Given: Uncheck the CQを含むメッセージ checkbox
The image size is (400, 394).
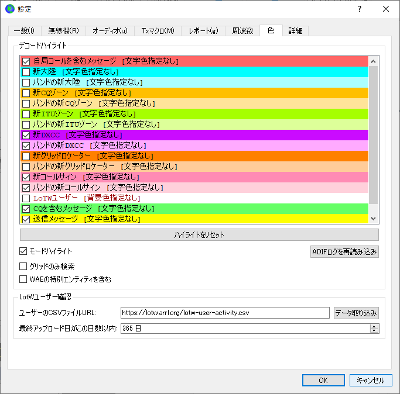Looking at the screenshot, I should pyautogui.click(x=26, y=209).
